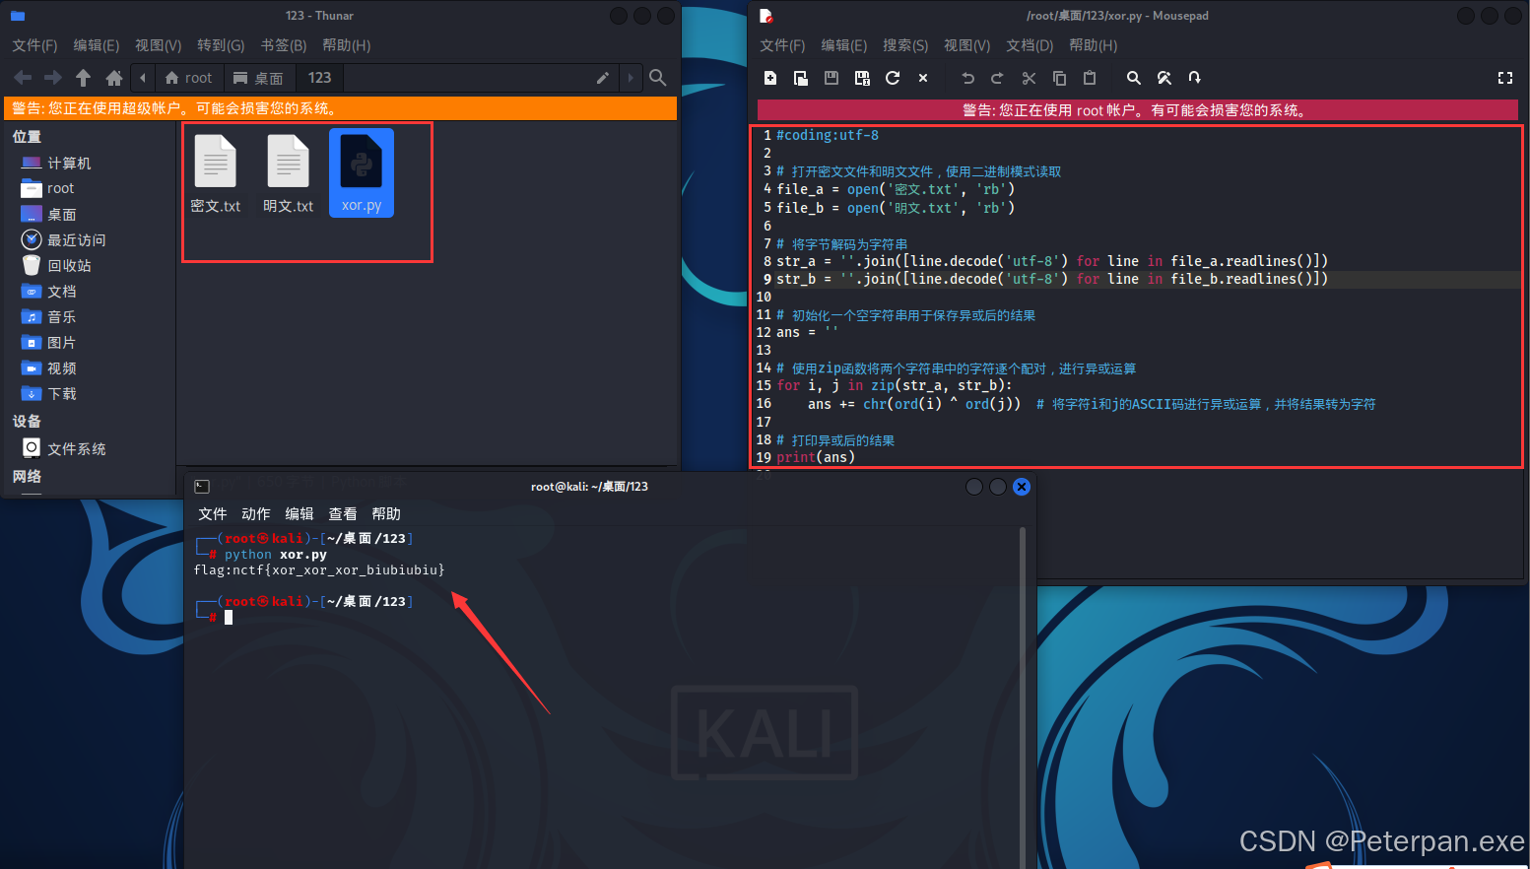Open Mousepad 文档(D) menu

(1030, 45)
